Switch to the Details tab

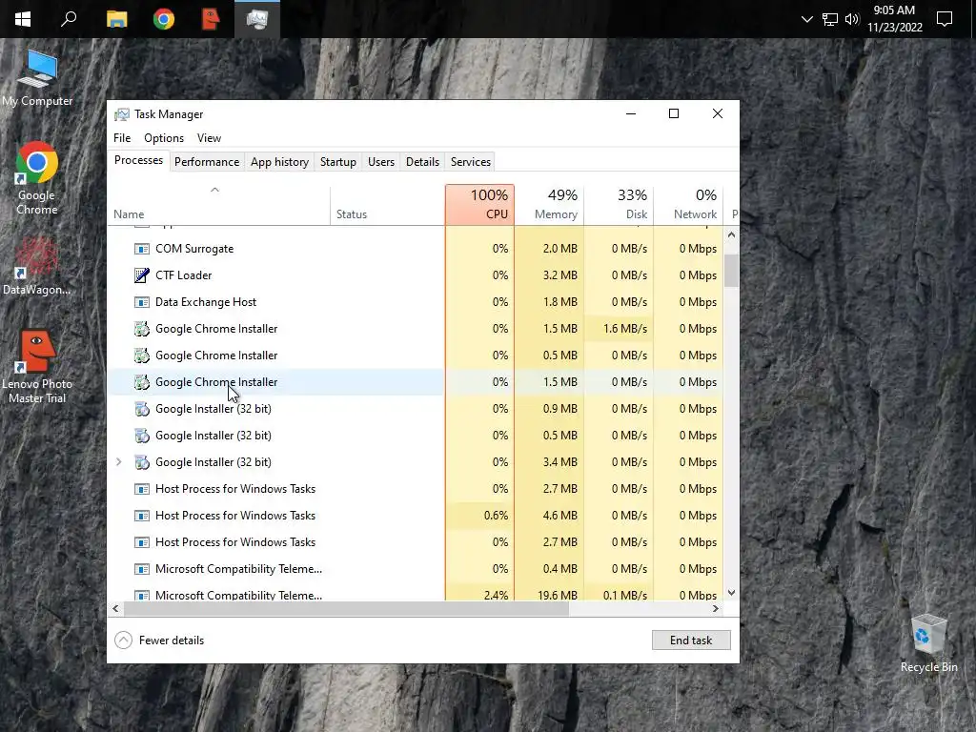click(422, 162)
